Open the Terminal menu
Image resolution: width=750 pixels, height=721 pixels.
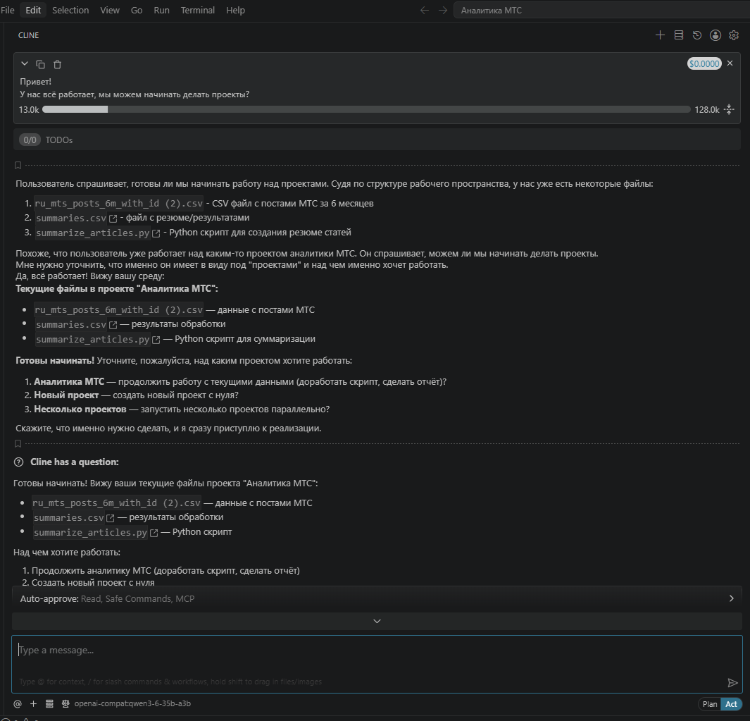point(198,10)
